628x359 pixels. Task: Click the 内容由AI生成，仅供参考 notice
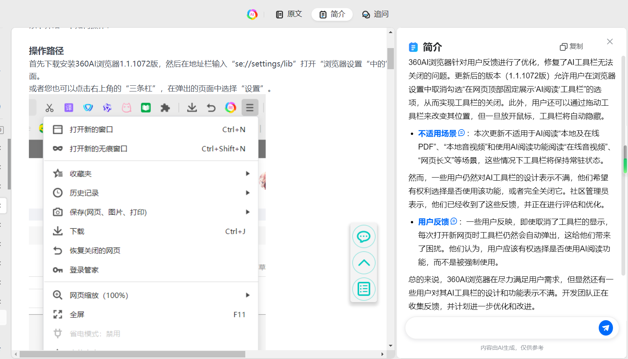pyautogui.click(x=512, y=347)
